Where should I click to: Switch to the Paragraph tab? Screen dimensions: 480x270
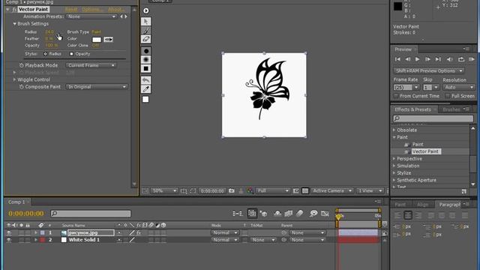(x=450, y=205)
